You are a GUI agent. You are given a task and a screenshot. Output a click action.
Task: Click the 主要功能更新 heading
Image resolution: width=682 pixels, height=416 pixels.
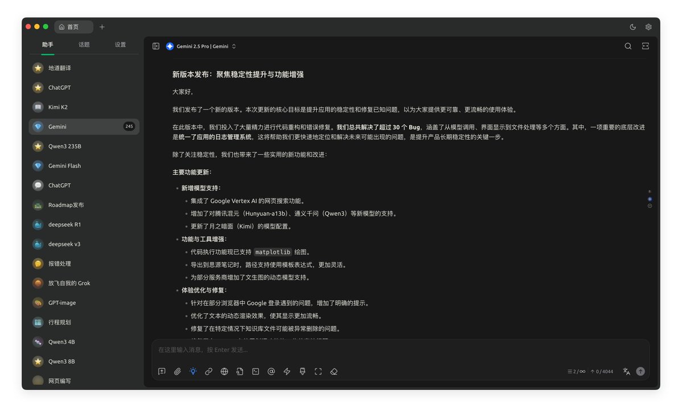click(x=192, y=172)
